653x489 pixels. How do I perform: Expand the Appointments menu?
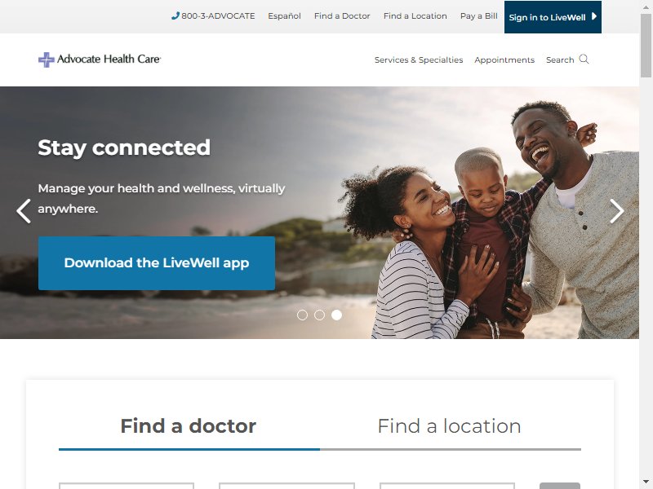tap(504, 59)
